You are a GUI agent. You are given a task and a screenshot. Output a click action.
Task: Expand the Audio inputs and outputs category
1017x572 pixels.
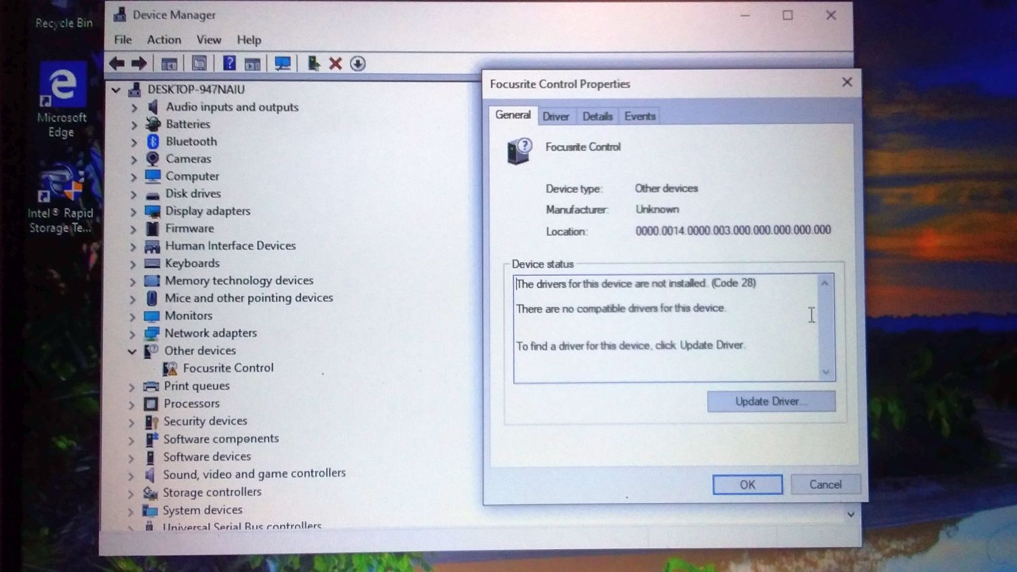pyautogui.click(x=134, y=108)
